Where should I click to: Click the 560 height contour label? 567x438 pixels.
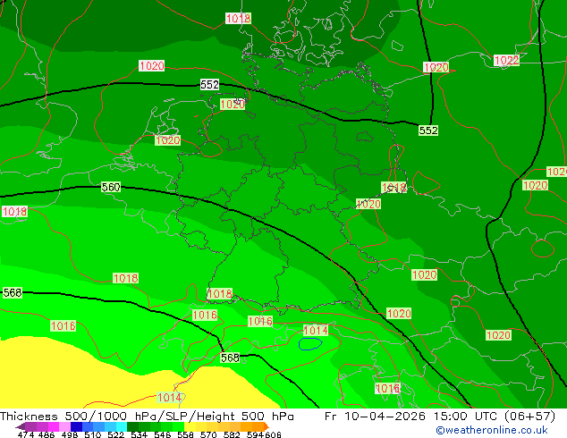coord(111,187)
